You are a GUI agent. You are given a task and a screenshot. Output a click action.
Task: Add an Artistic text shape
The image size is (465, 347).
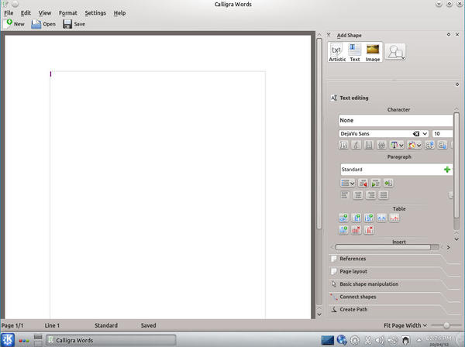coord(337,53)
